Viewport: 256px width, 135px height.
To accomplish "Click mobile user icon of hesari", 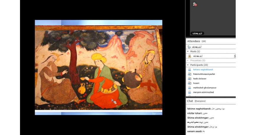I will coord(189,83).
